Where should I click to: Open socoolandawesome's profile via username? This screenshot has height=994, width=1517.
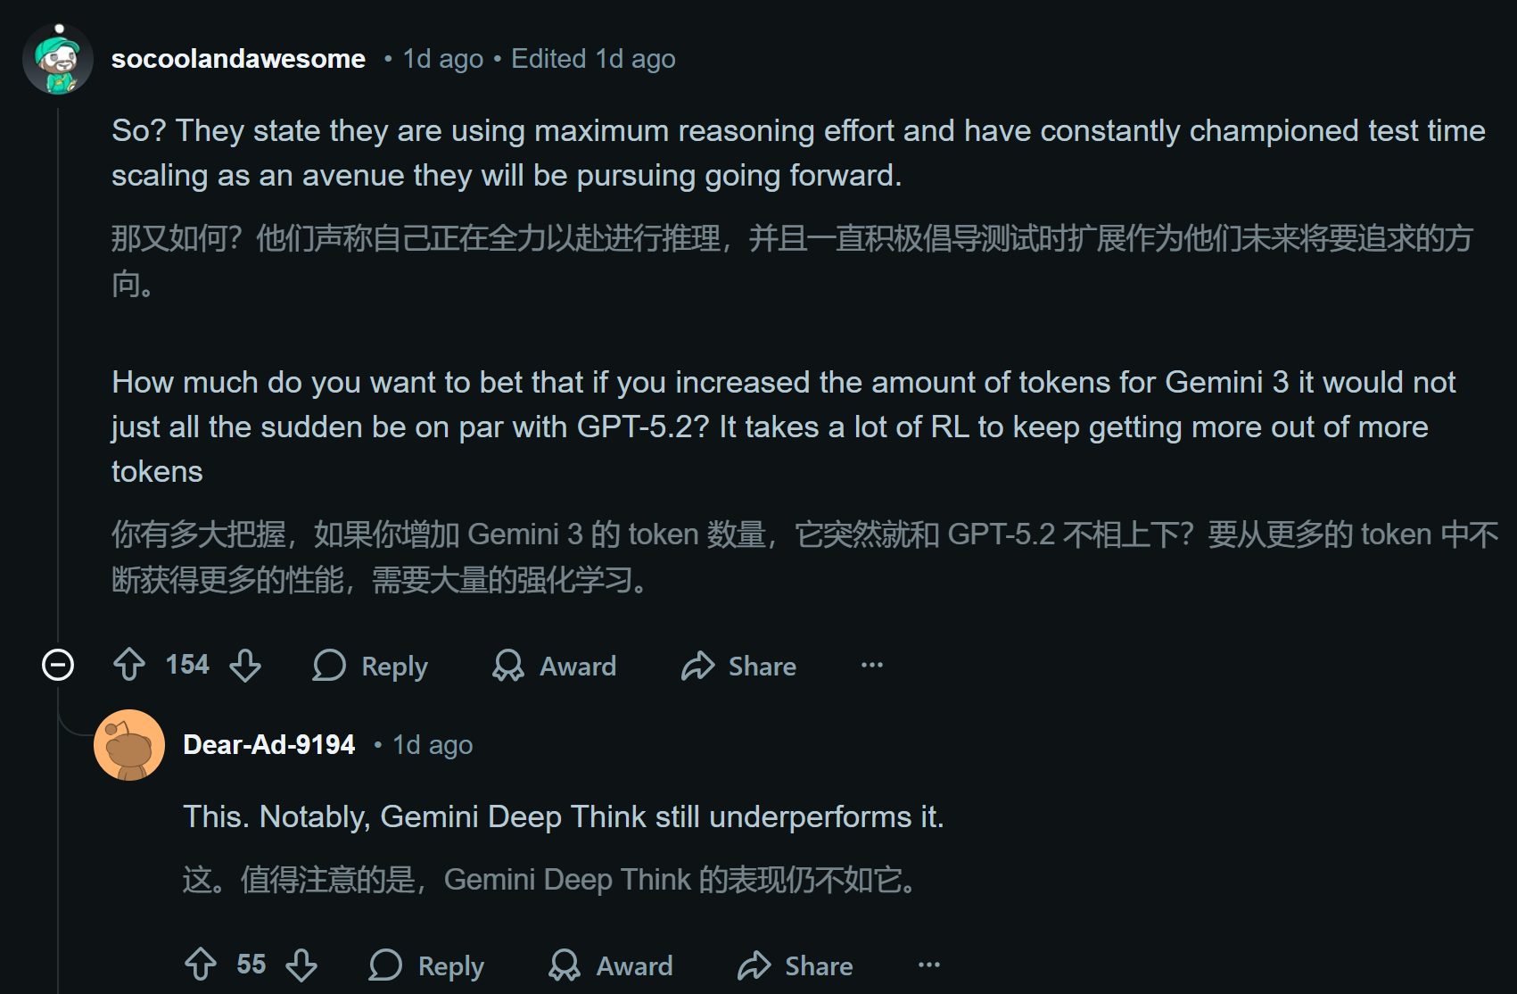[x=237, y=58]
